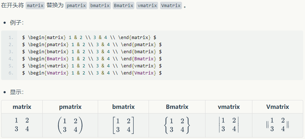Click the rendered matrix with double vertical bars
This screenshot has width=305, height=139.
coord(278,124)
